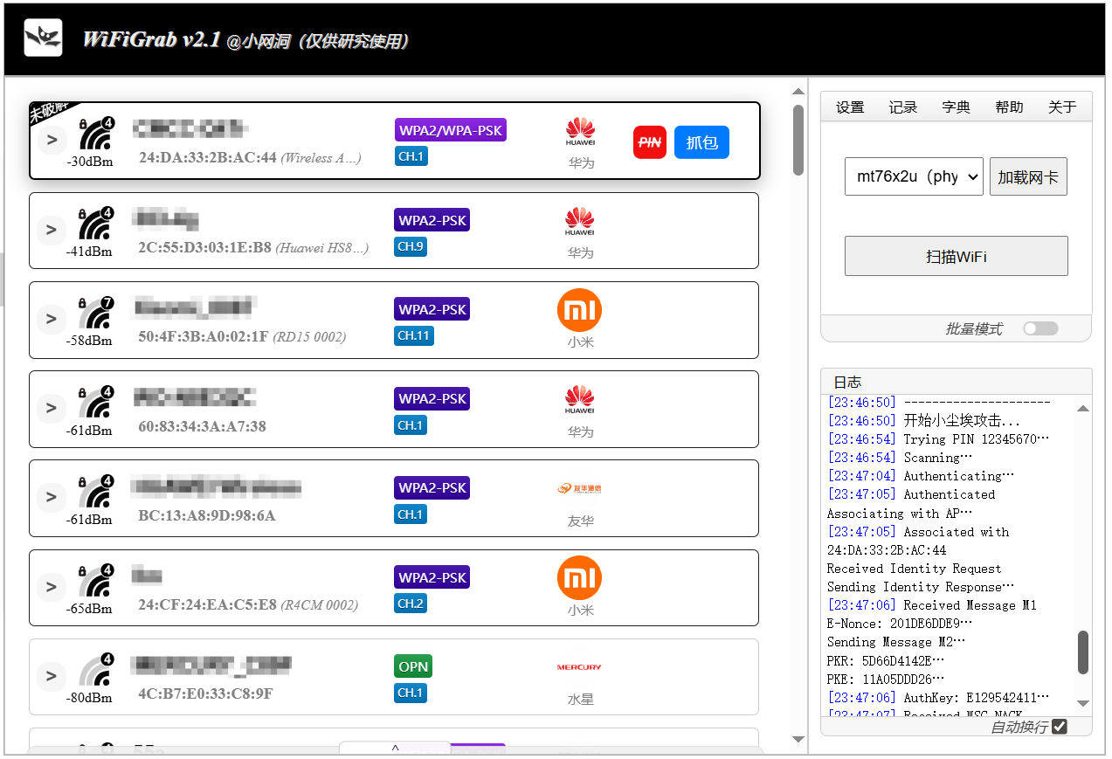
Task: Toggle the 批量模式 batch mode switch
Action: click(1040, 328)
